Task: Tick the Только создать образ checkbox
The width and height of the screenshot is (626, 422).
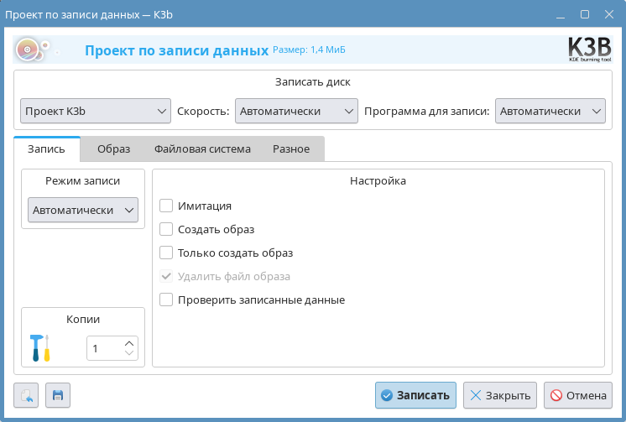Action: 166,253
